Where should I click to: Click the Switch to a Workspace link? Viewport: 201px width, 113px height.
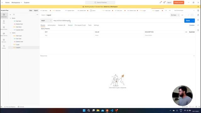pyautogui.click(x=111, y=7)
